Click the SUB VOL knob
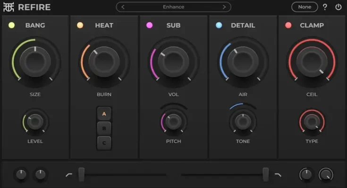The image size is (347, 188). [x=174, y=62]
